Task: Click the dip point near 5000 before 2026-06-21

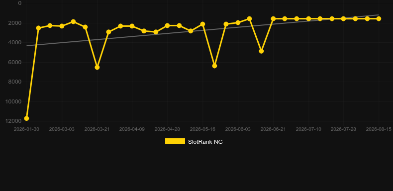Action: 261,51
